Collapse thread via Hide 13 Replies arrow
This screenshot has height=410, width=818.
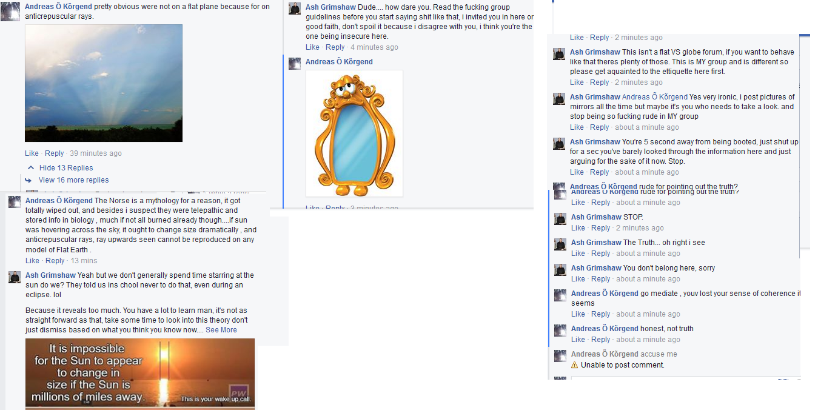point(31,168)
